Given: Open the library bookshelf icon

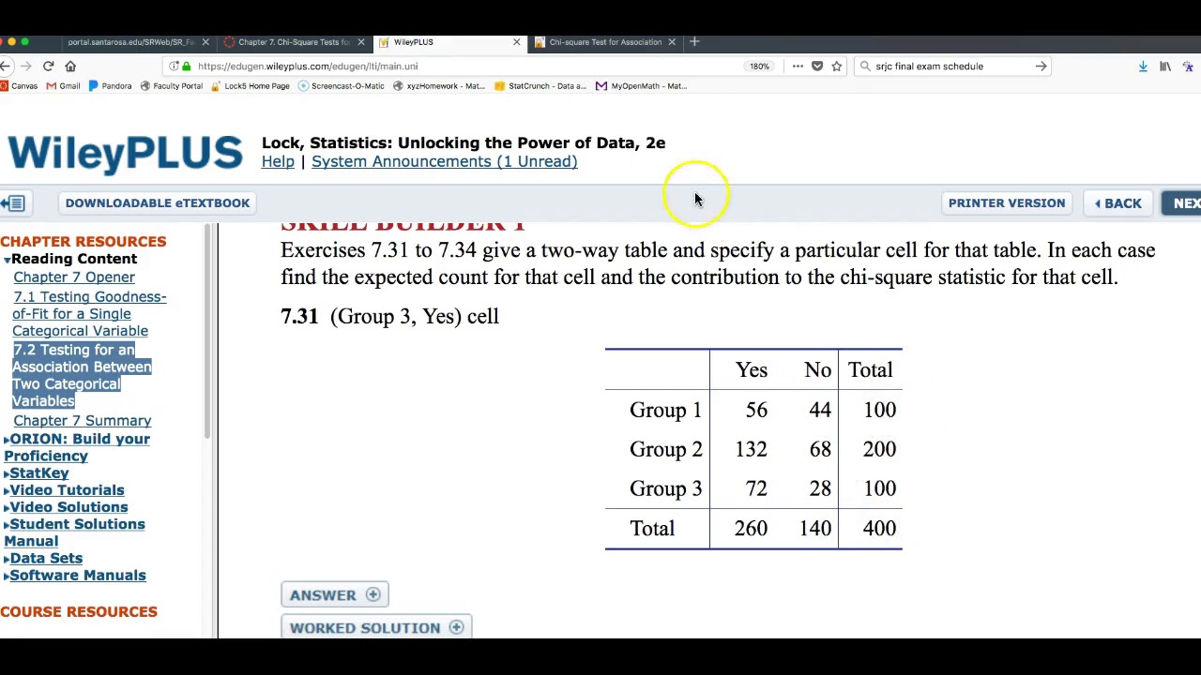Looking at the screenshot, I should [1165, 67].
